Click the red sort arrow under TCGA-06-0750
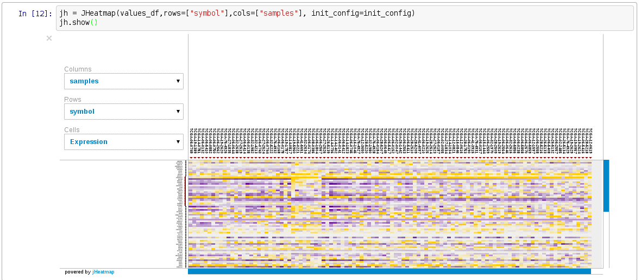Viewport: 641px width, 280px height. (x=214, y=158)
